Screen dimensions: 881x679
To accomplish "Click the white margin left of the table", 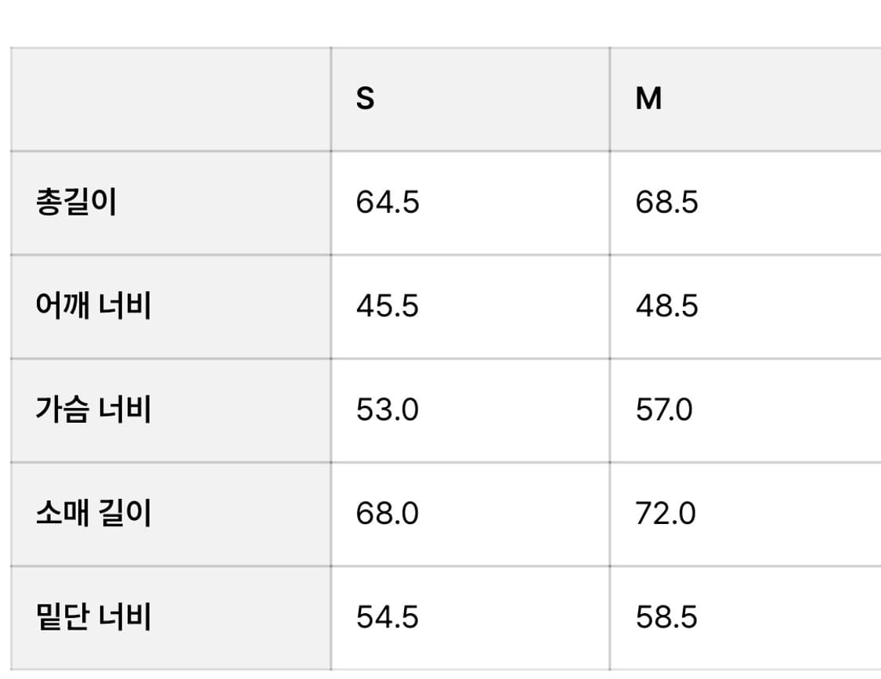I will [x=5, y=352].
